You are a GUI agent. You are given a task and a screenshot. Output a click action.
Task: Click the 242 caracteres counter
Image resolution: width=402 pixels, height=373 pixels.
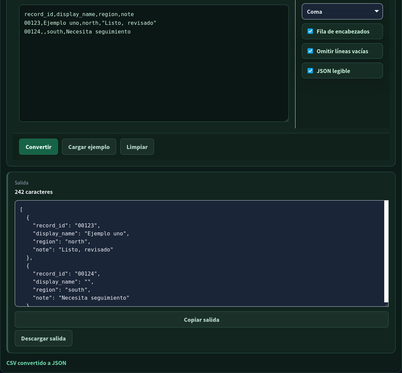tap(33, 192)
